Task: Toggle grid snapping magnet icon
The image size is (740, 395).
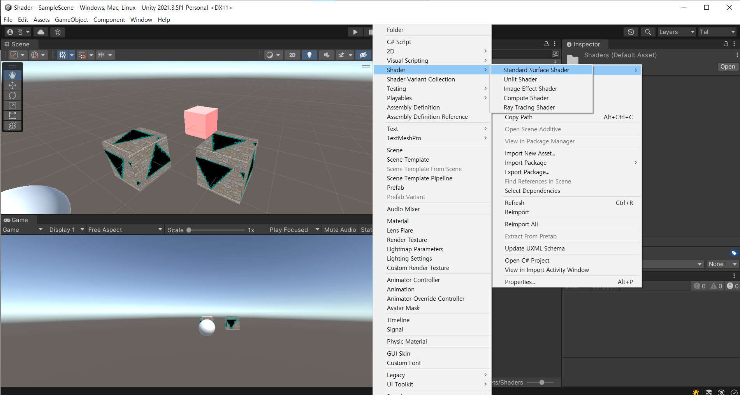Action: point(82,55)
